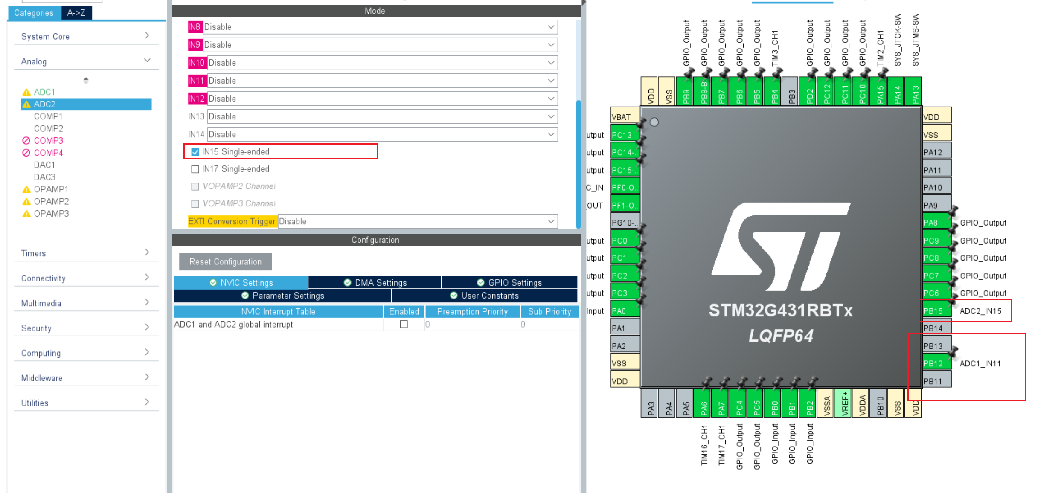Expand the System Core category
1064x493 pixels.
pyautogui.click(x=86, y=36)
